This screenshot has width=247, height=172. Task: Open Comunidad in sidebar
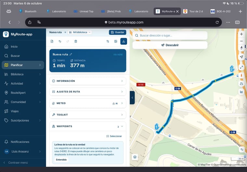click(23, 102)
